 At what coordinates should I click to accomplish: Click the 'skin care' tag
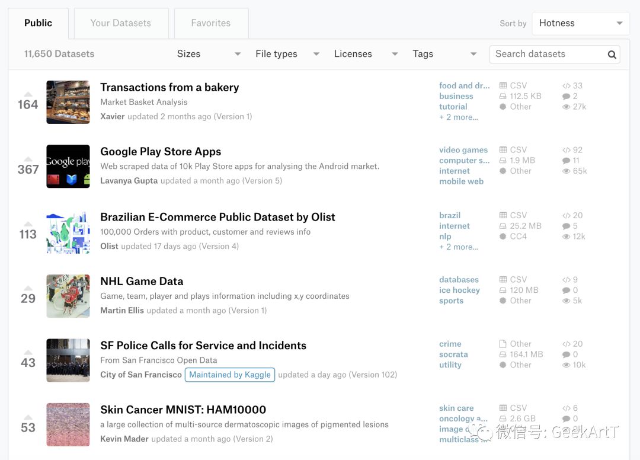456,408
